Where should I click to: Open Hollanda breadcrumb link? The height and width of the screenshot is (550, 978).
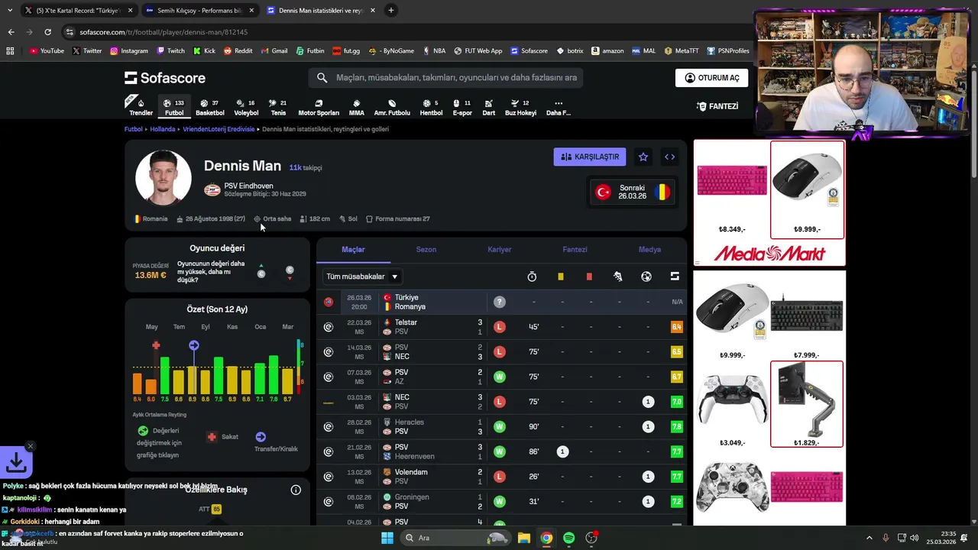coord(162,129)
